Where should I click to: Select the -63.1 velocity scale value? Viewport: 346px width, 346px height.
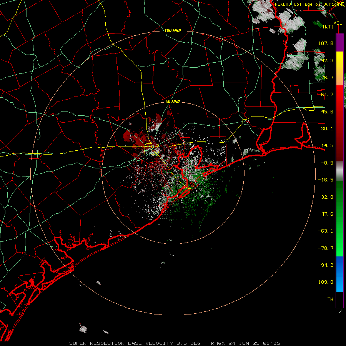coord(326,231)
